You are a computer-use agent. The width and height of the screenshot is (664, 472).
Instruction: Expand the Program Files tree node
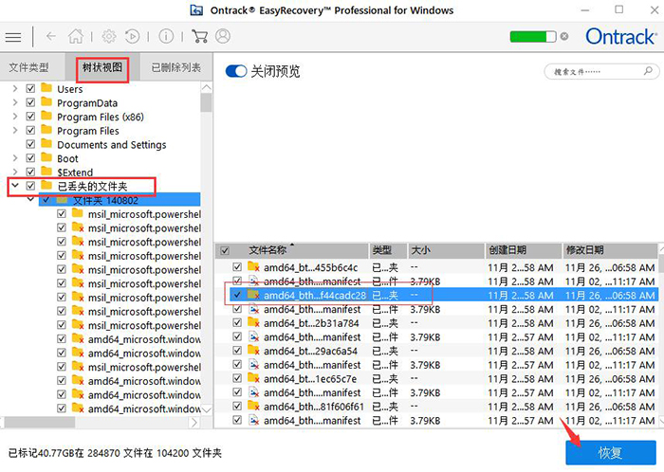tap(15, 130)
